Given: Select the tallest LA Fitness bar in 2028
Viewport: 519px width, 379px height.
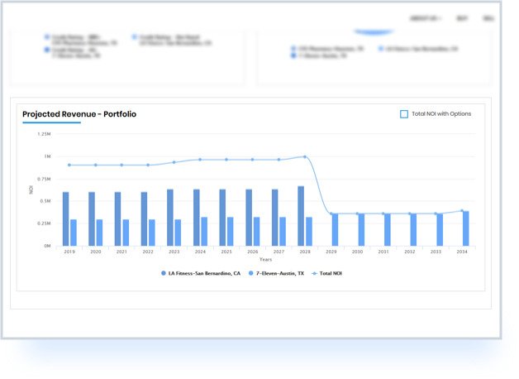Looking at the screenshot, I should click(301, 215).
